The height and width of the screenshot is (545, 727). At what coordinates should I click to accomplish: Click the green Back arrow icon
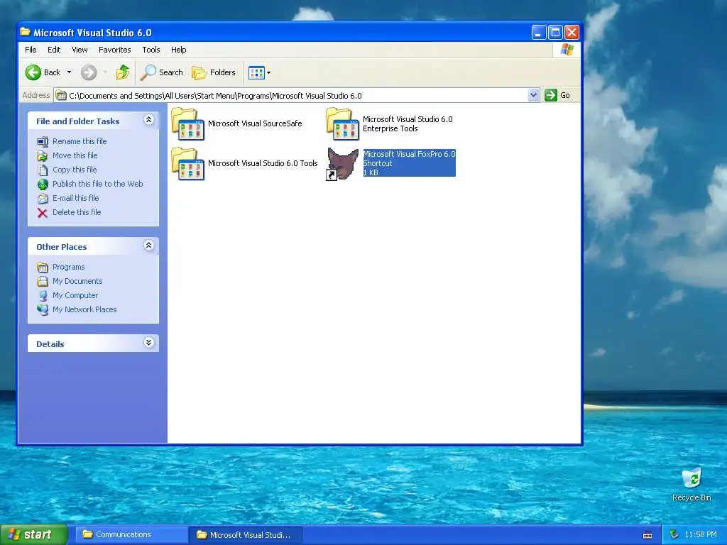33,72
